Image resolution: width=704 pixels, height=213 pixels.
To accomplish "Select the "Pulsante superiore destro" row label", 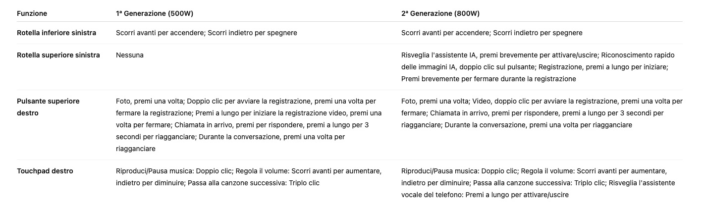I will pos(48,106).
